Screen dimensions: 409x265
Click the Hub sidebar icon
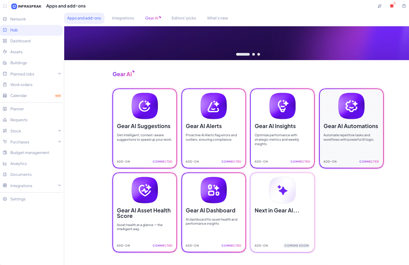coord(5,30)
